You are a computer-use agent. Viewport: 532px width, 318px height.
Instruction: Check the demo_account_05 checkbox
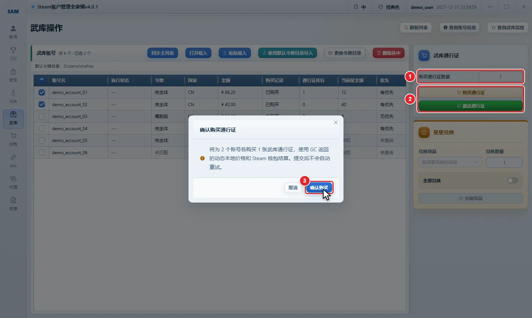click(42, 141)
